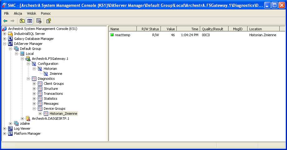Select the Historian_Zmienne tree item
This screenshot has width=287, height=150.
pyautogui.click(x=63, y=114)
